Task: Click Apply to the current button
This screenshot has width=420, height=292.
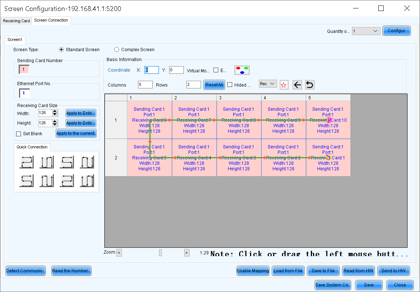Action: pyautogui.click(x=76, y=133)
